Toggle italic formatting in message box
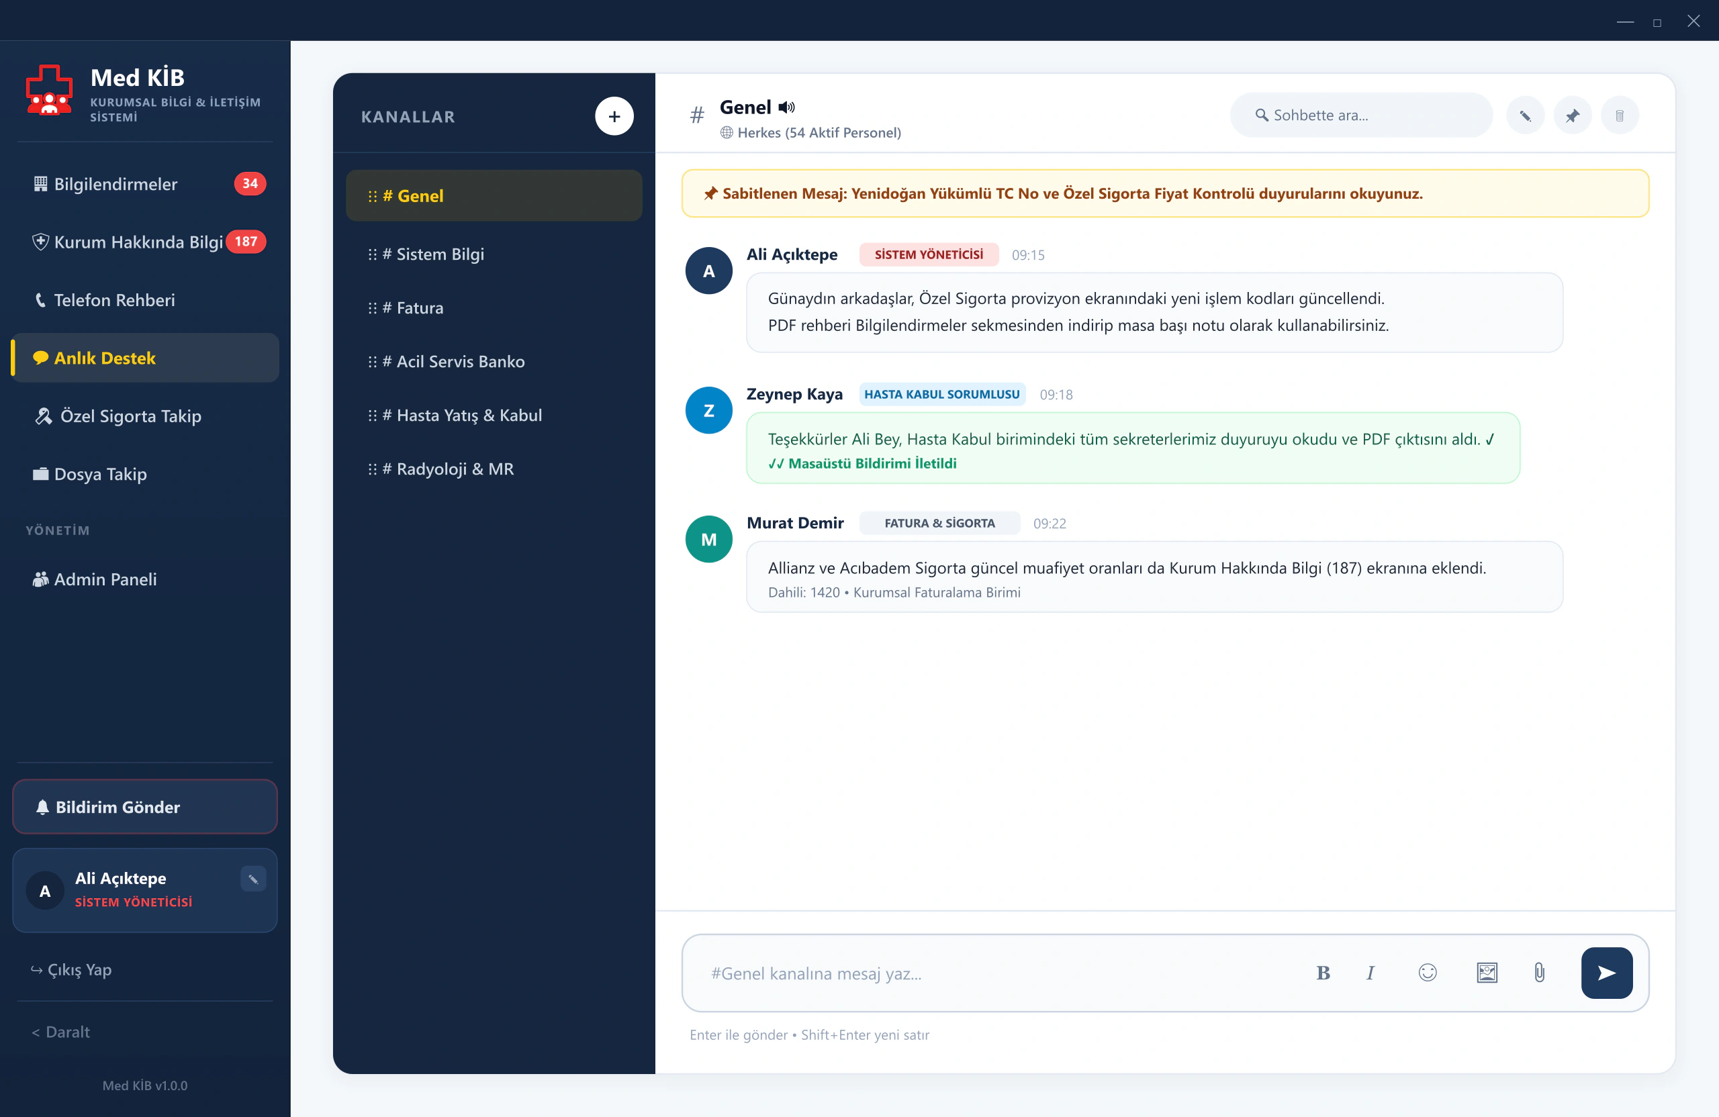The height and width of the screenshot is (1117, 1719). click(x=1369, y=973)
